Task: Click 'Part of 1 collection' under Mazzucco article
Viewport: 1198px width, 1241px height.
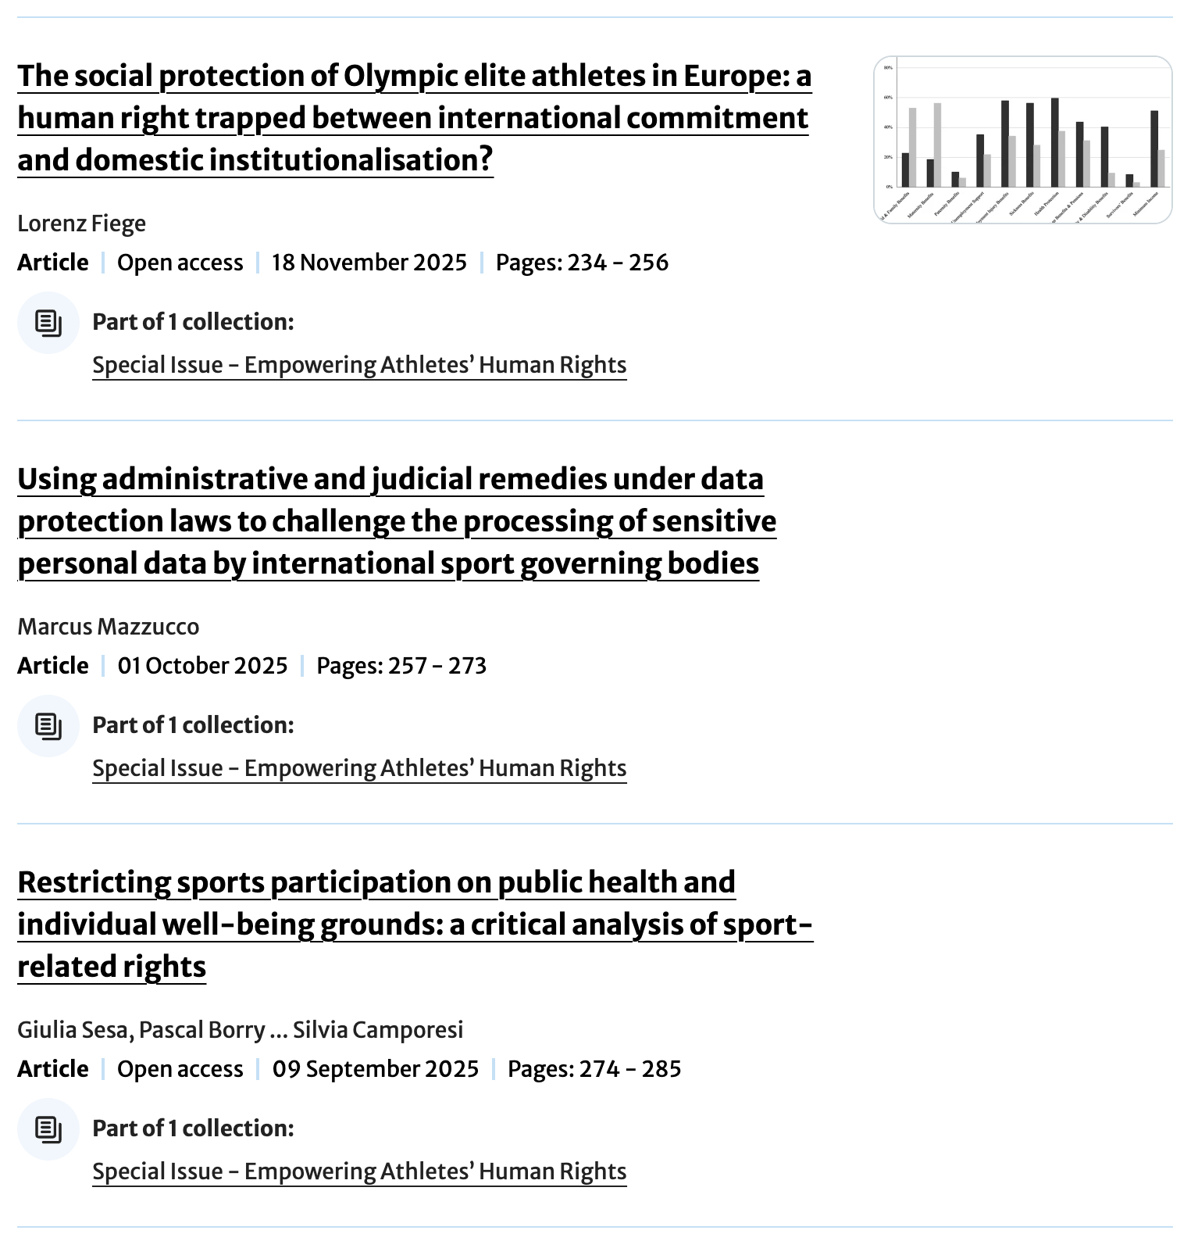Action: click(193, 725)
